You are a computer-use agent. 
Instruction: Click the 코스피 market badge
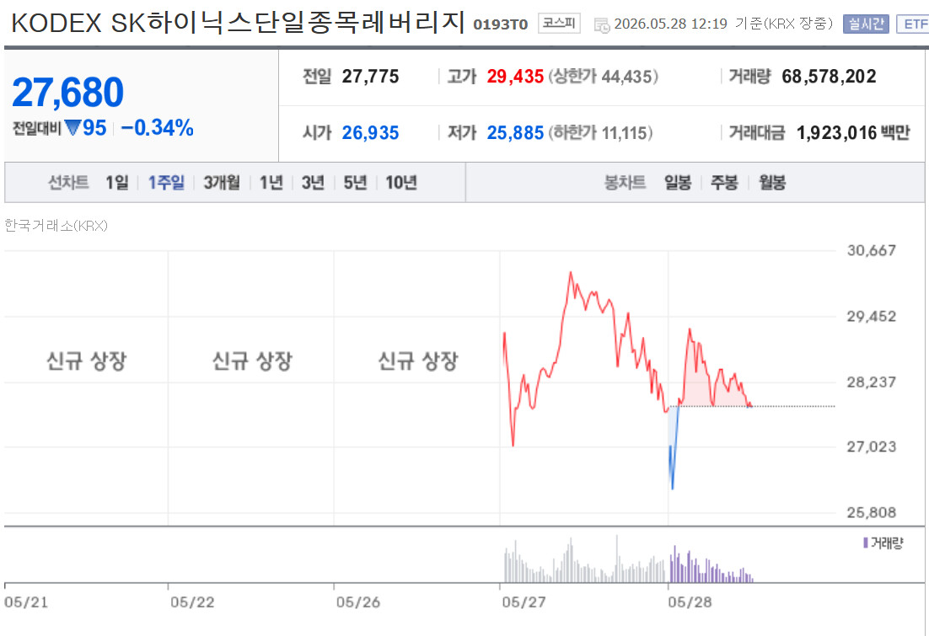(559, 24)
